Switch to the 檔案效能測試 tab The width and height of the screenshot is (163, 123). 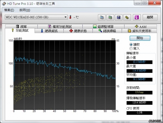(x=60, y=27)
